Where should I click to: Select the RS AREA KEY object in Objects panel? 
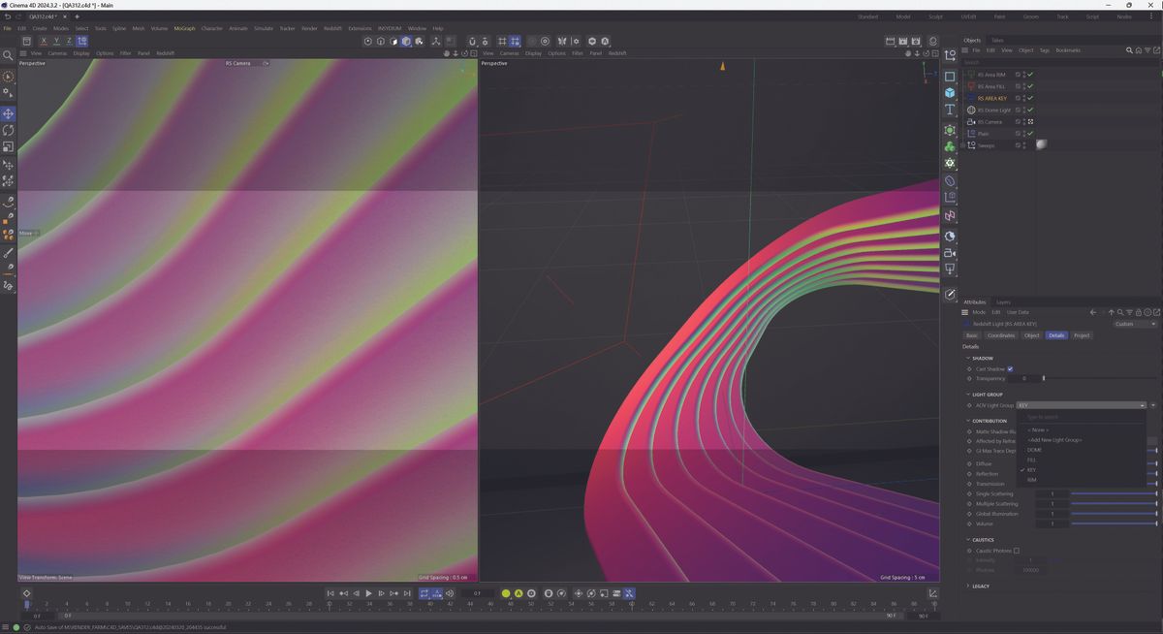click(x=995, y=98)
